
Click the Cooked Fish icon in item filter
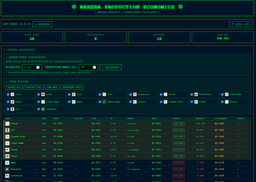[x=166, y=102]
